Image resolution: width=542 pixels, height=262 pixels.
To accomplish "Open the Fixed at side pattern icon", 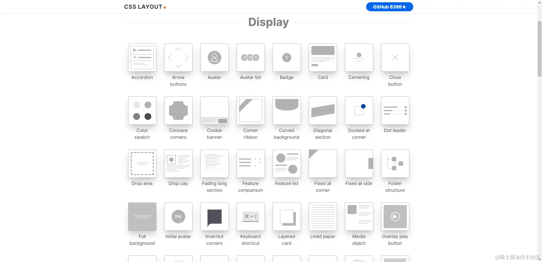I will click(359, 164).
